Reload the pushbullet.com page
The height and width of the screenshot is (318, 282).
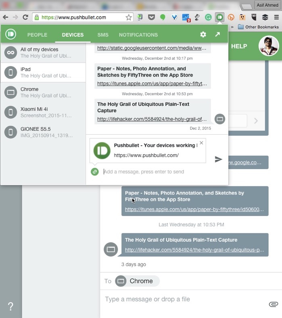coord(25,17)
